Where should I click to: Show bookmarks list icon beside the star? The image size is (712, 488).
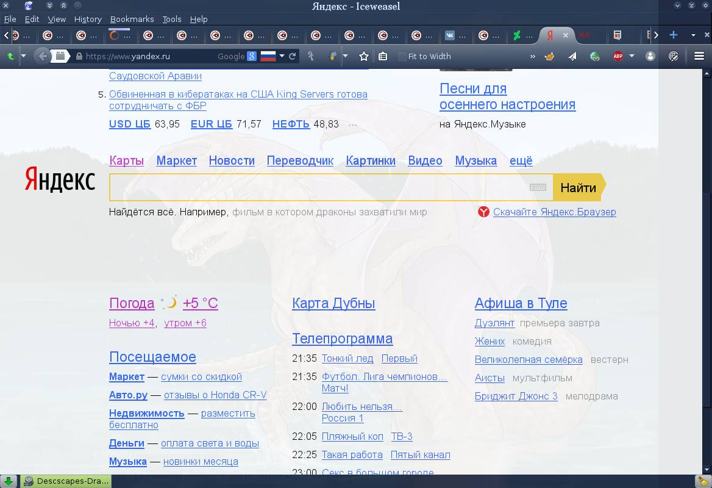click(383, 56)
